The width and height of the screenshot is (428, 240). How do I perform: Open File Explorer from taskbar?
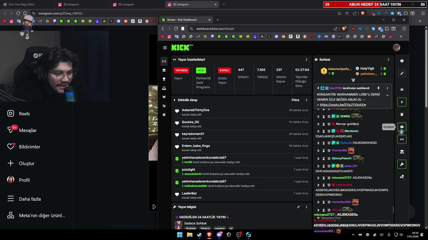(x=190, y=235)
